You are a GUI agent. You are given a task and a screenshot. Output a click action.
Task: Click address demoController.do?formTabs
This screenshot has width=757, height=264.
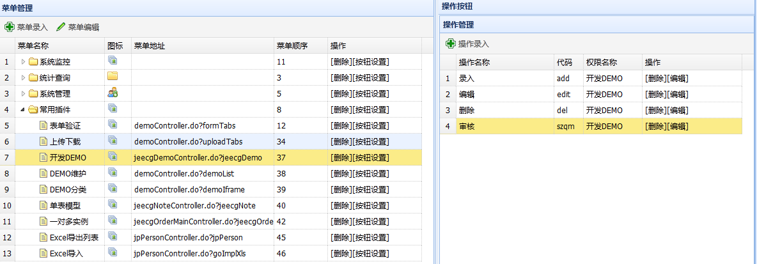pyautogui.click(x=185, y=125)
